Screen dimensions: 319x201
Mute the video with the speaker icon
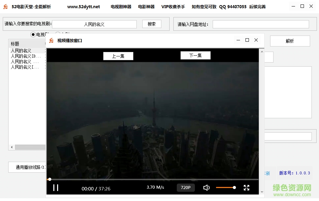click(206, 188)
